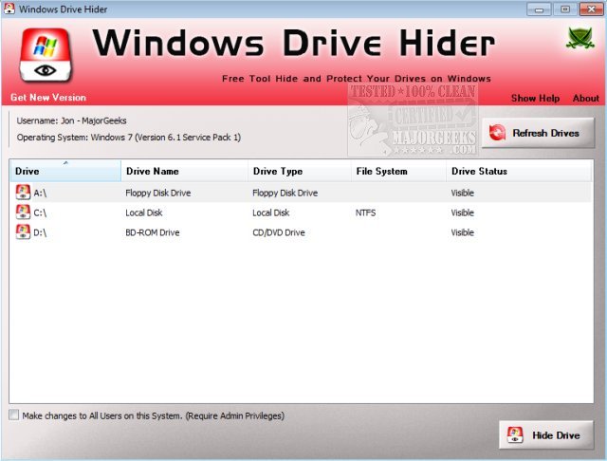Image resolution: width=607 pixels, height=461 pixels.
Task: Sort by the Drive Status column header
Action: pyautogui.click(x=519, y=171)
